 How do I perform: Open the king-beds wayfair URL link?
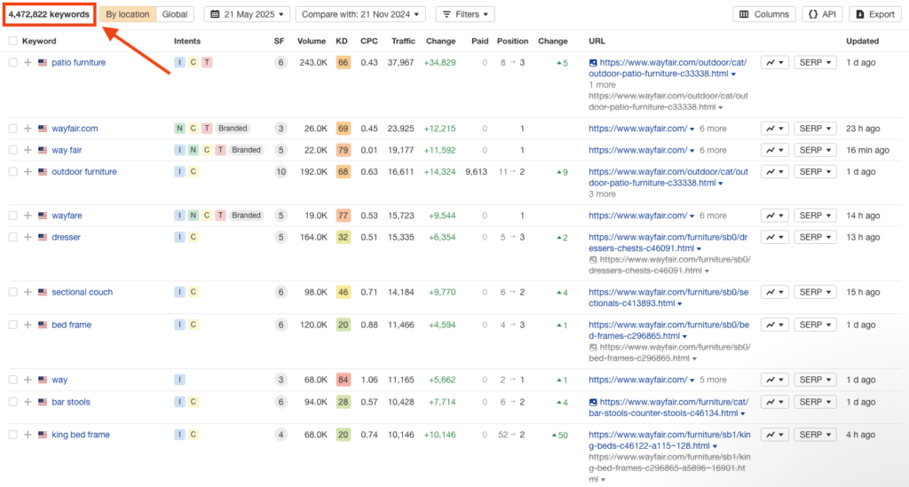coord(669,440)
